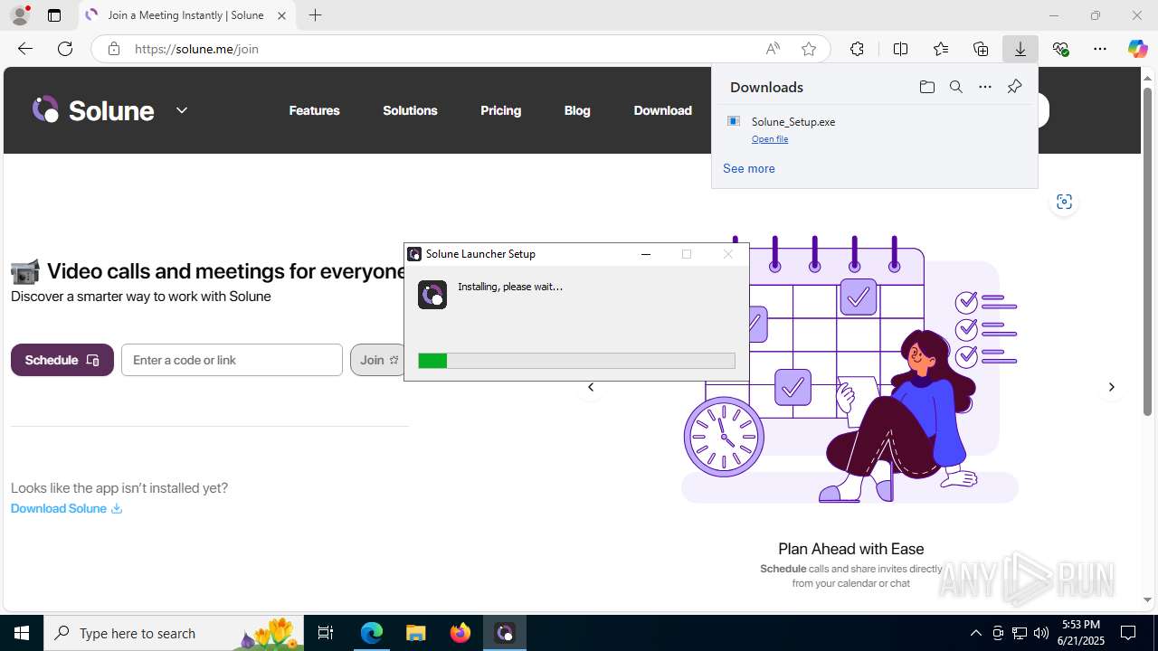The height and width of the screenshot is (651, 1158).
Task: Search downloads with magnifier icon
Action: click(955, 87)
